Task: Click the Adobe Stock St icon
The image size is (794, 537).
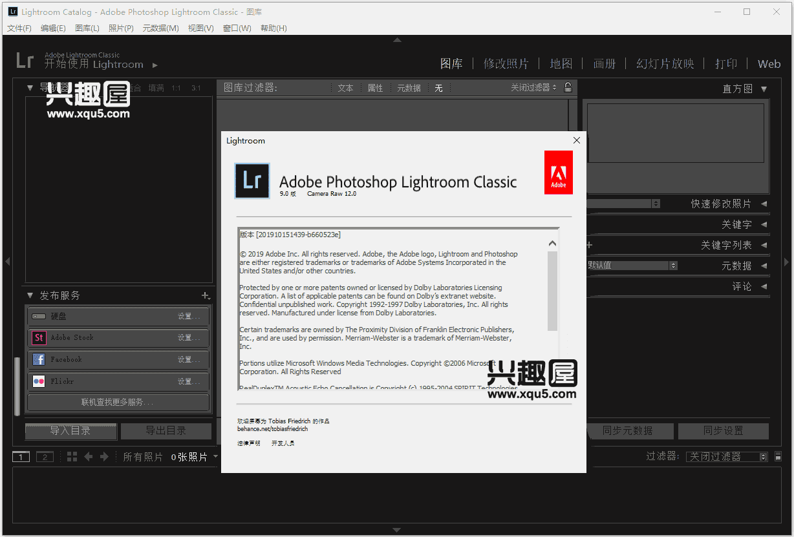Action: click(x=39, y=337)
